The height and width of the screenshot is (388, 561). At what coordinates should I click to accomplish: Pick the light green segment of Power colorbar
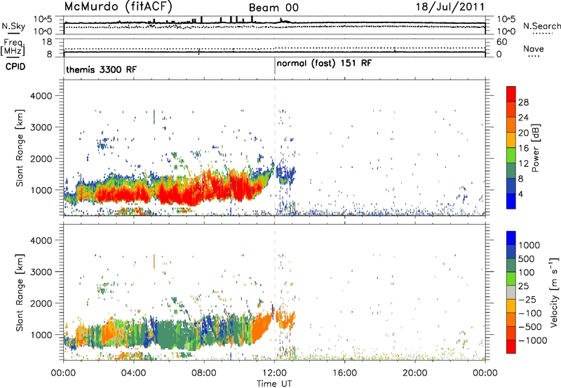pos(511,155)
